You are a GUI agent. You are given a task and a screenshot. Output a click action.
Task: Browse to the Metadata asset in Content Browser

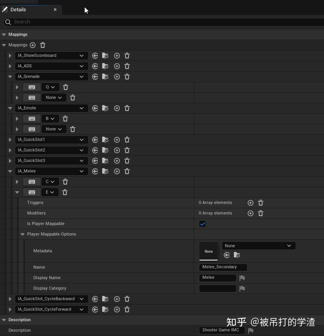click(x=237, y=255)
